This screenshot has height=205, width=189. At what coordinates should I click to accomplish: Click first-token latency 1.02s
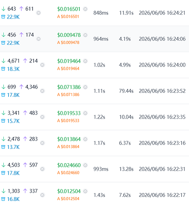coord(99,65)
